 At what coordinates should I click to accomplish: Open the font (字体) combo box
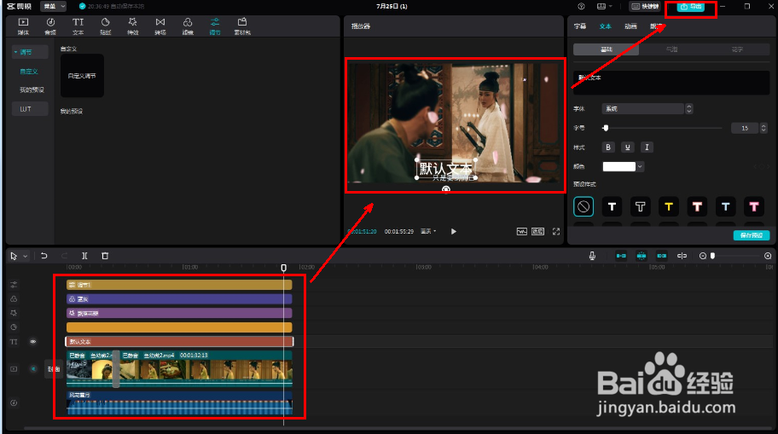(643, 108)
